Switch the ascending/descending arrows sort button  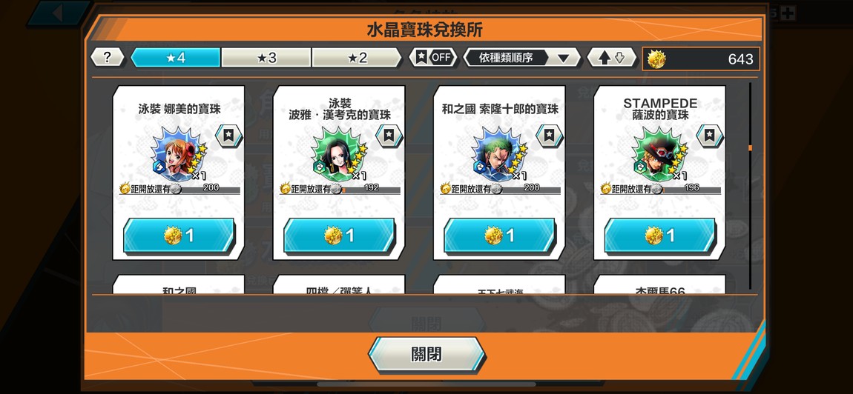(x=611, y=58)
